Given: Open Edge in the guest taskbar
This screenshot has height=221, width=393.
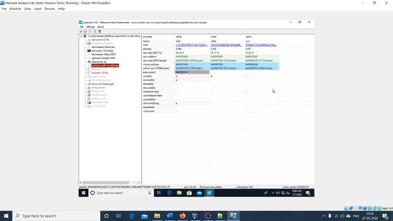Looking at the screenshot, I should [169, 193].
